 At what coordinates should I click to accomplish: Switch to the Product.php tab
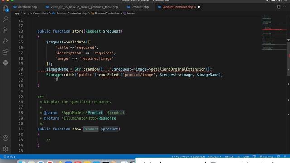click(x=138, y=7)
